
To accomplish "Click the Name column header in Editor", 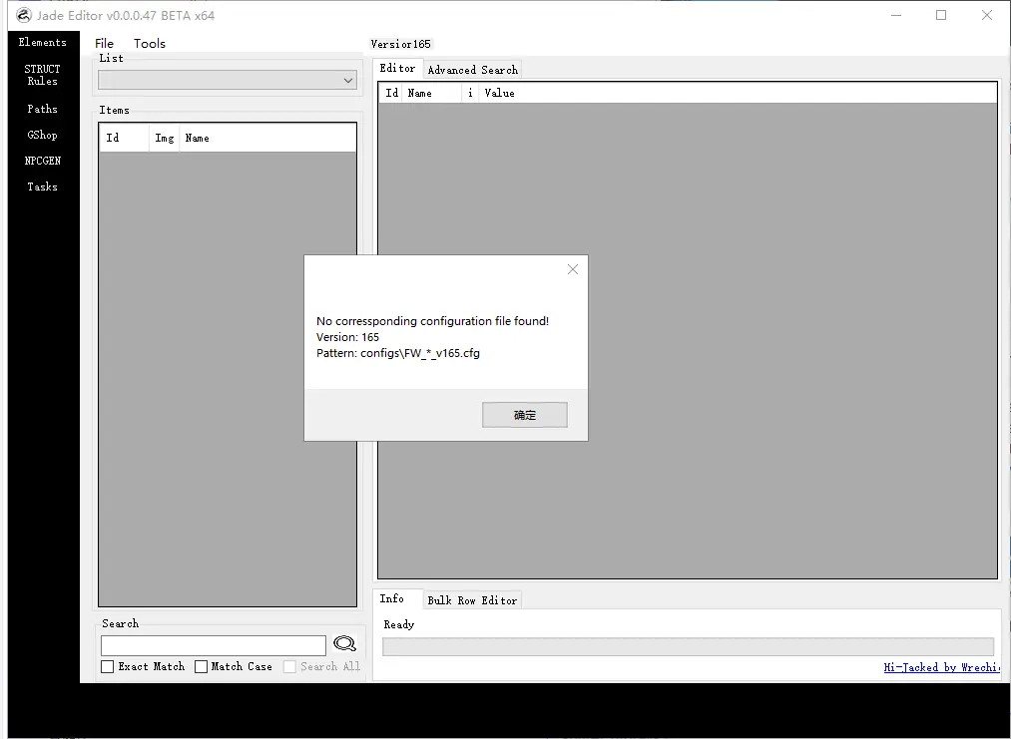I will click(x=432, y=93).
